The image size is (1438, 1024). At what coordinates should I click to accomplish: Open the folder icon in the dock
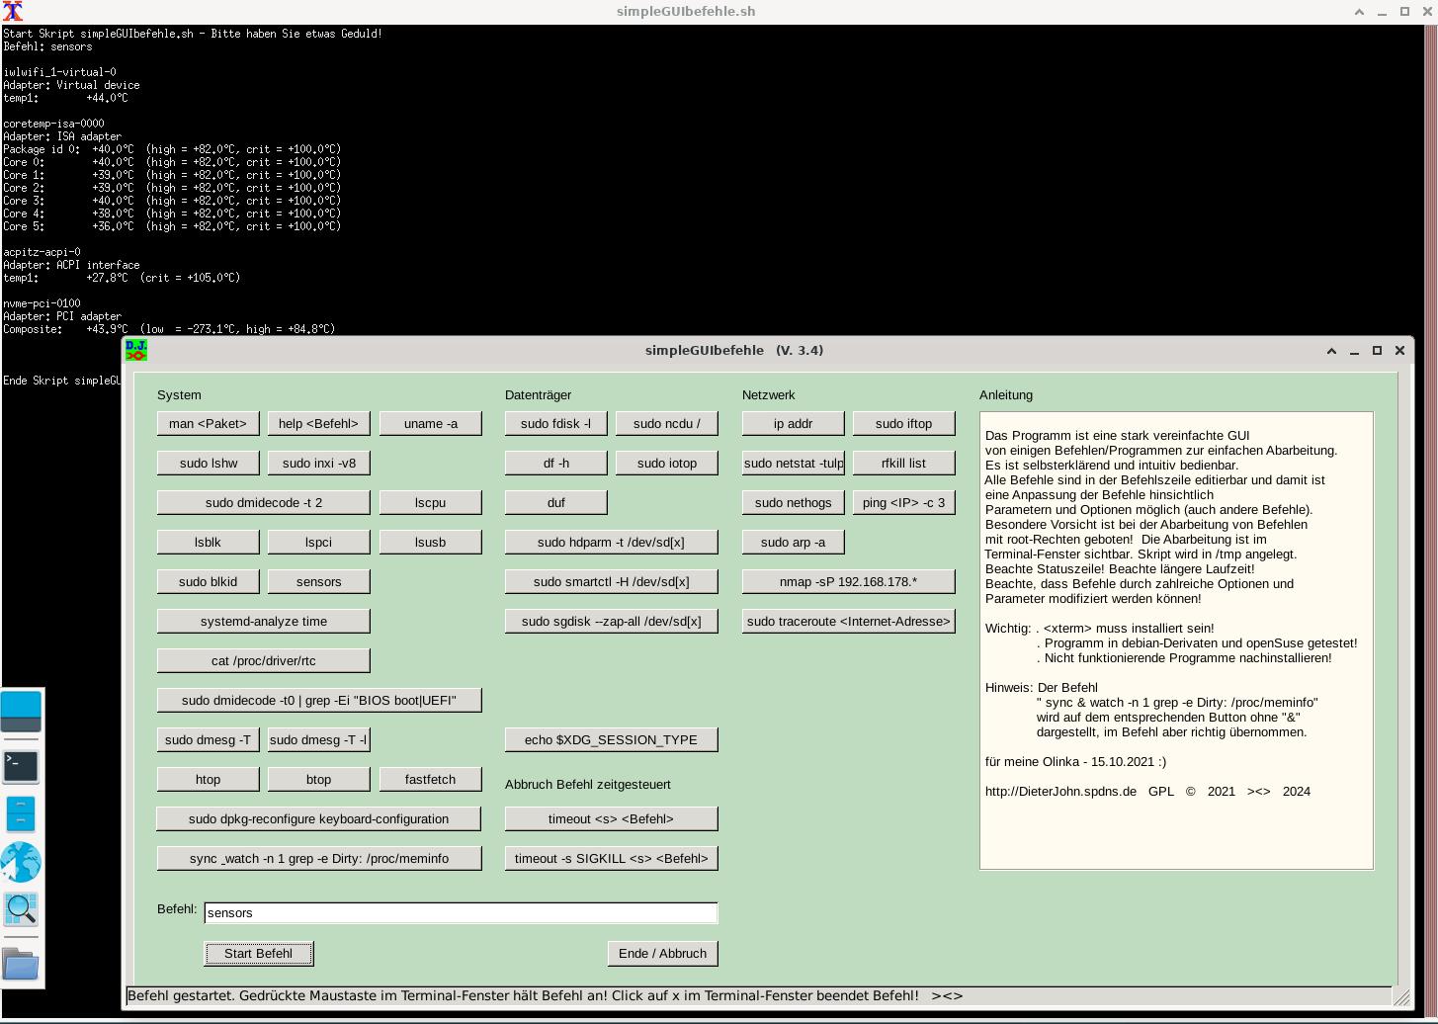click(x=21, y=964)
